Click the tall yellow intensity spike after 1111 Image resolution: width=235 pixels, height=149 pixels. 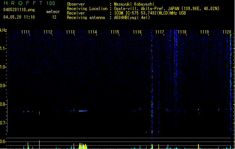pos(40,145)
